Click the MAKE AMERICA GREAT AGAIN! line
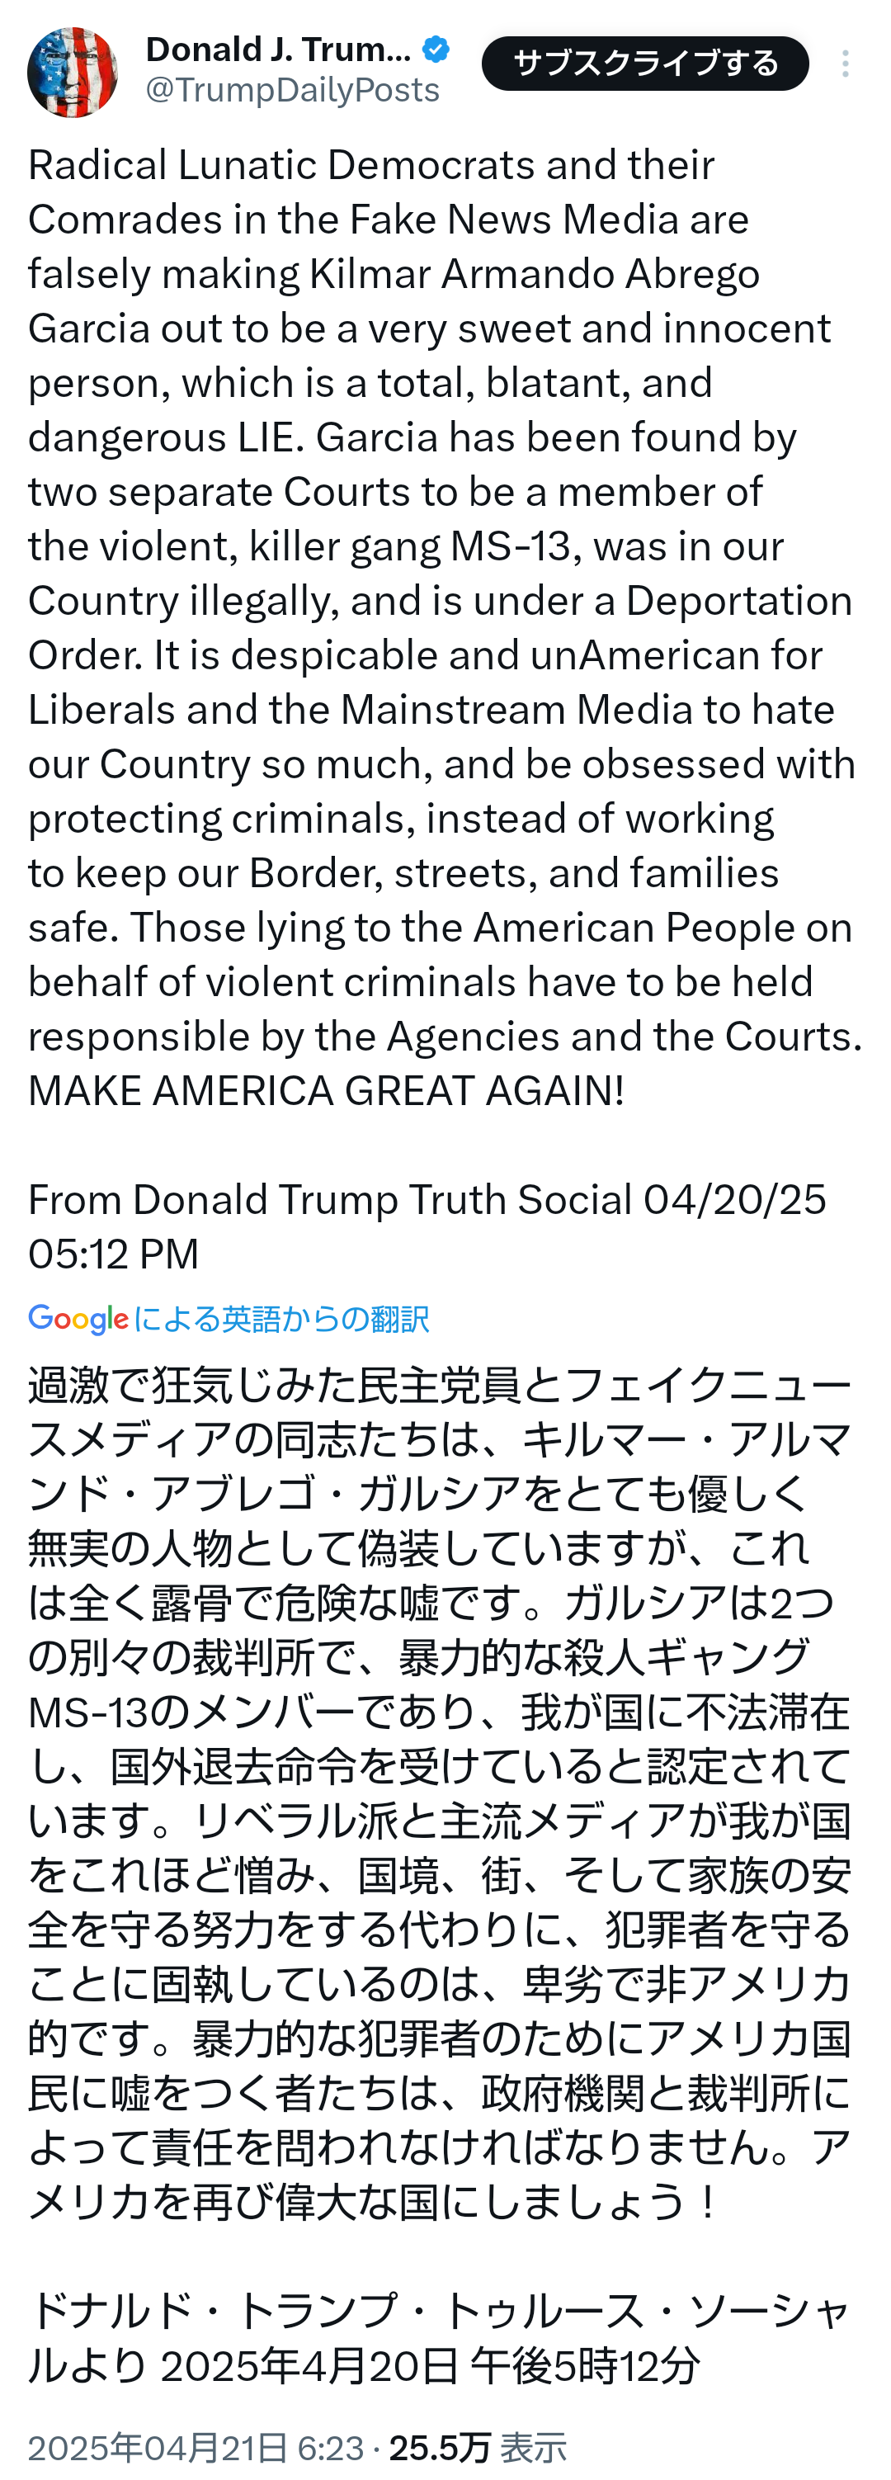The width and height of the screenshot is (891, 2480). pyautogui.click(x=326, y=1091)
